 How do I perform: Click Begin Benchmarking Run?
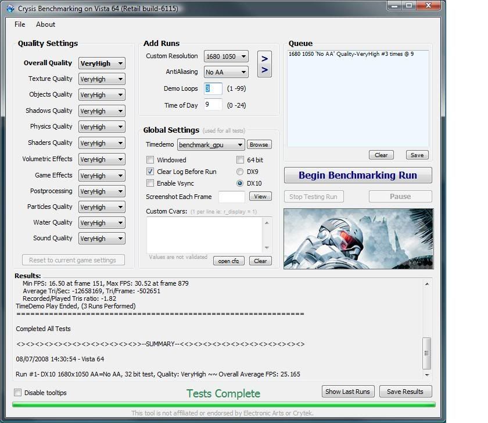(x=358, y=175)
